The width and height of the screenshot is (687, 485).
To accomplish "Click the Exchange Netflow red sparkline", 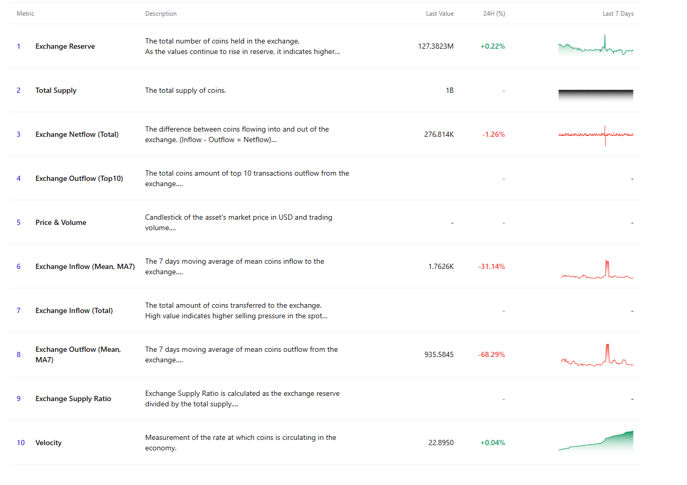I will [x=596, y=134].
